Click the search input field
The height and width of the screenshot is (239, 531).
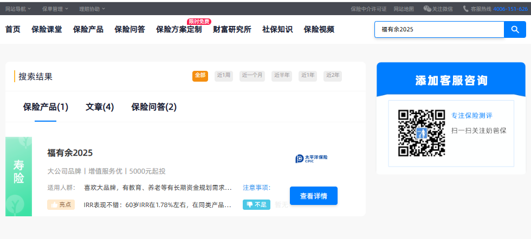pyautogui.click(x=439, y=29)
